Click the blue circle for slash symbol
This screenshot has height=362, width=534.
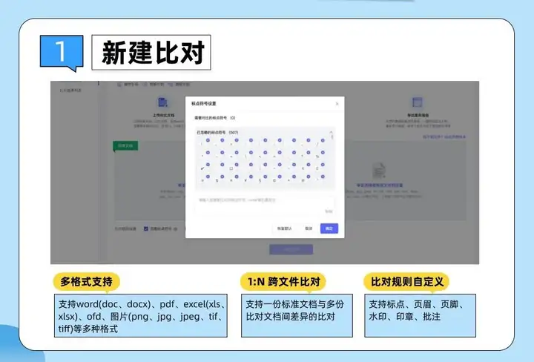click(323, 140)
